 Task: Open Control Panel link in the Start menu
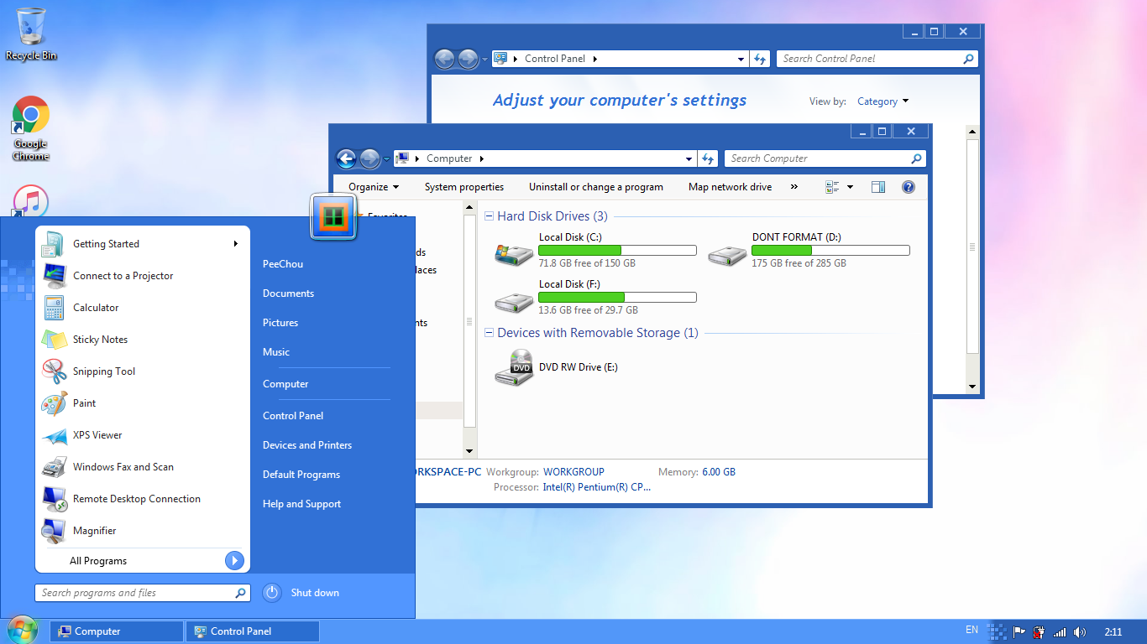(293, 416)
